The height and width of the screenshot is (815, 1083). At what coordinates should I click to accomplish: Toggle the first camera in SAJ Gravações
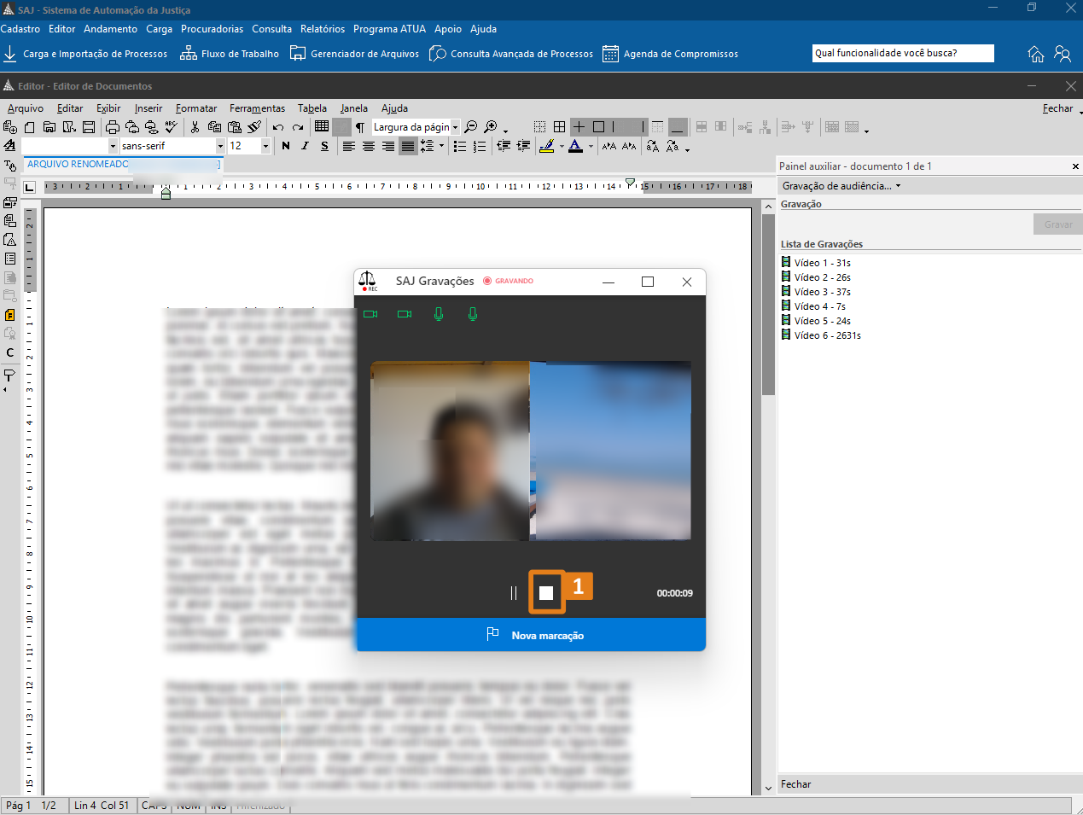[370, 314]
